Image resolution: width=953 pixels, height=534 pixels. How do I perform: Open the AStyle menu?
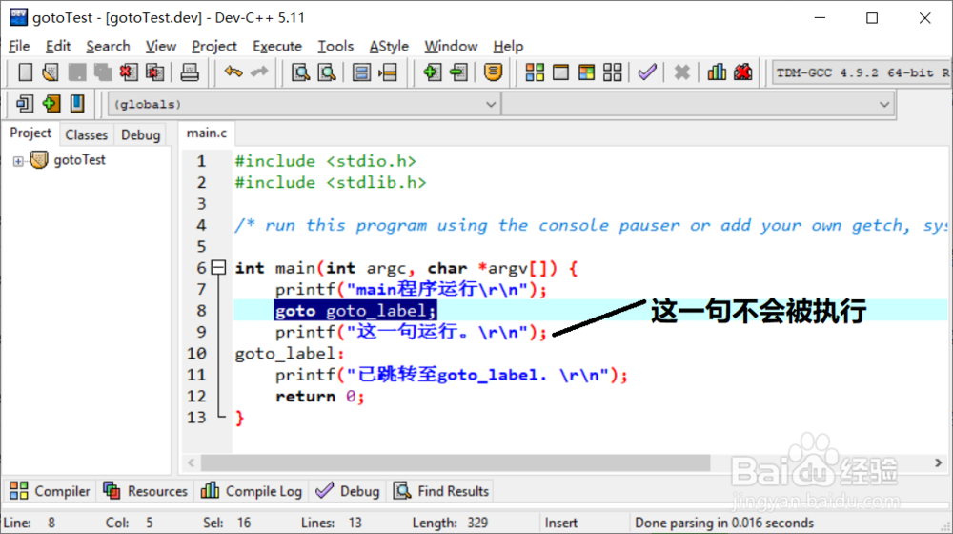coord(389,46)
